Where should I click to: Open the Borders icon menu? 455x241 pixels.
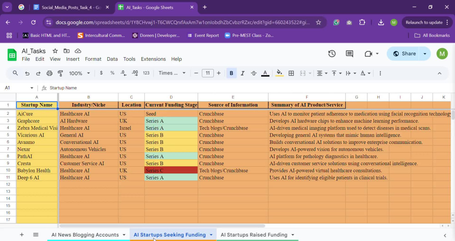click(291, 73)
